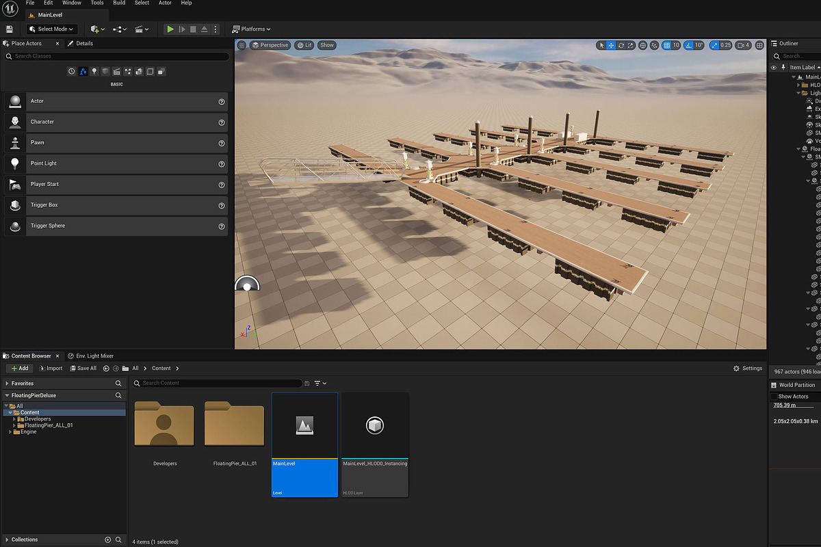Switch to the Env. Light Mixer tab
This screenshot has height=547, width=821.
[91, 356]
